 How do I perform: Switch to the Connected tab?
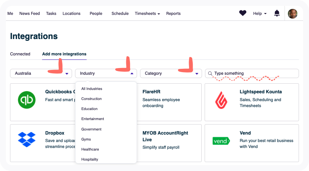[x=20, y=54]
